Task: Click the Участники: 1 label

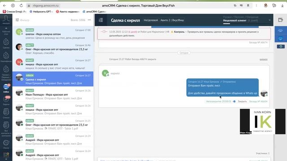Action: [263, 153]
